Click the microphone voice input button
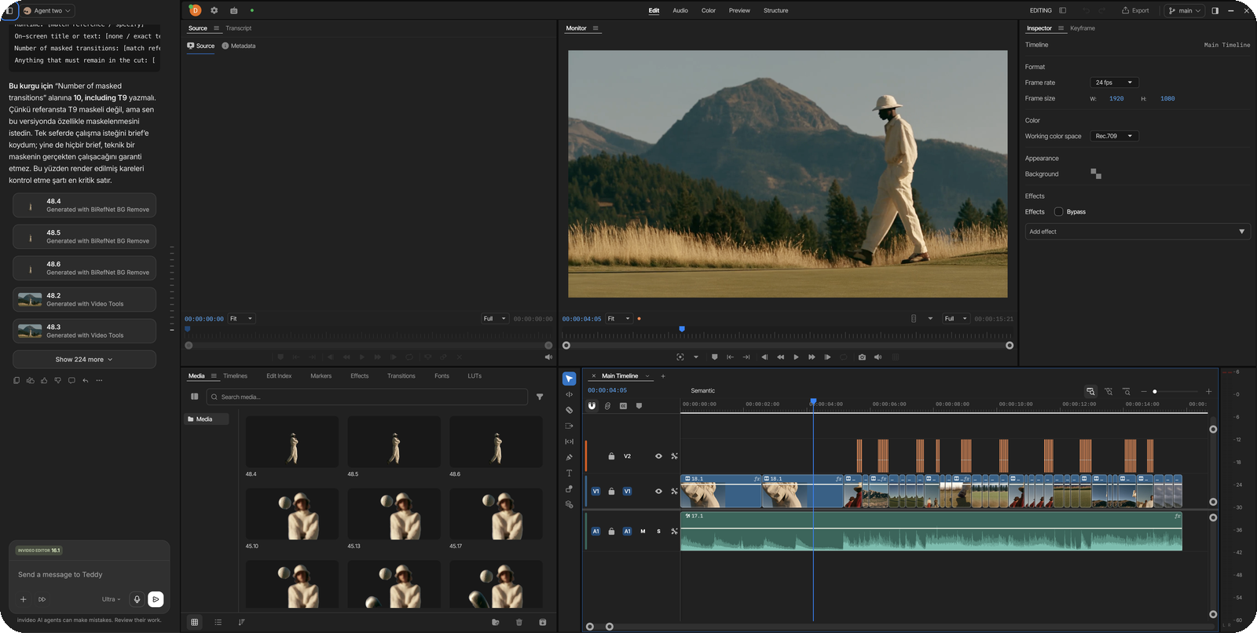The width and height of the screenshot is (1257, 633). pyautogui.click(x=137, y=599)
